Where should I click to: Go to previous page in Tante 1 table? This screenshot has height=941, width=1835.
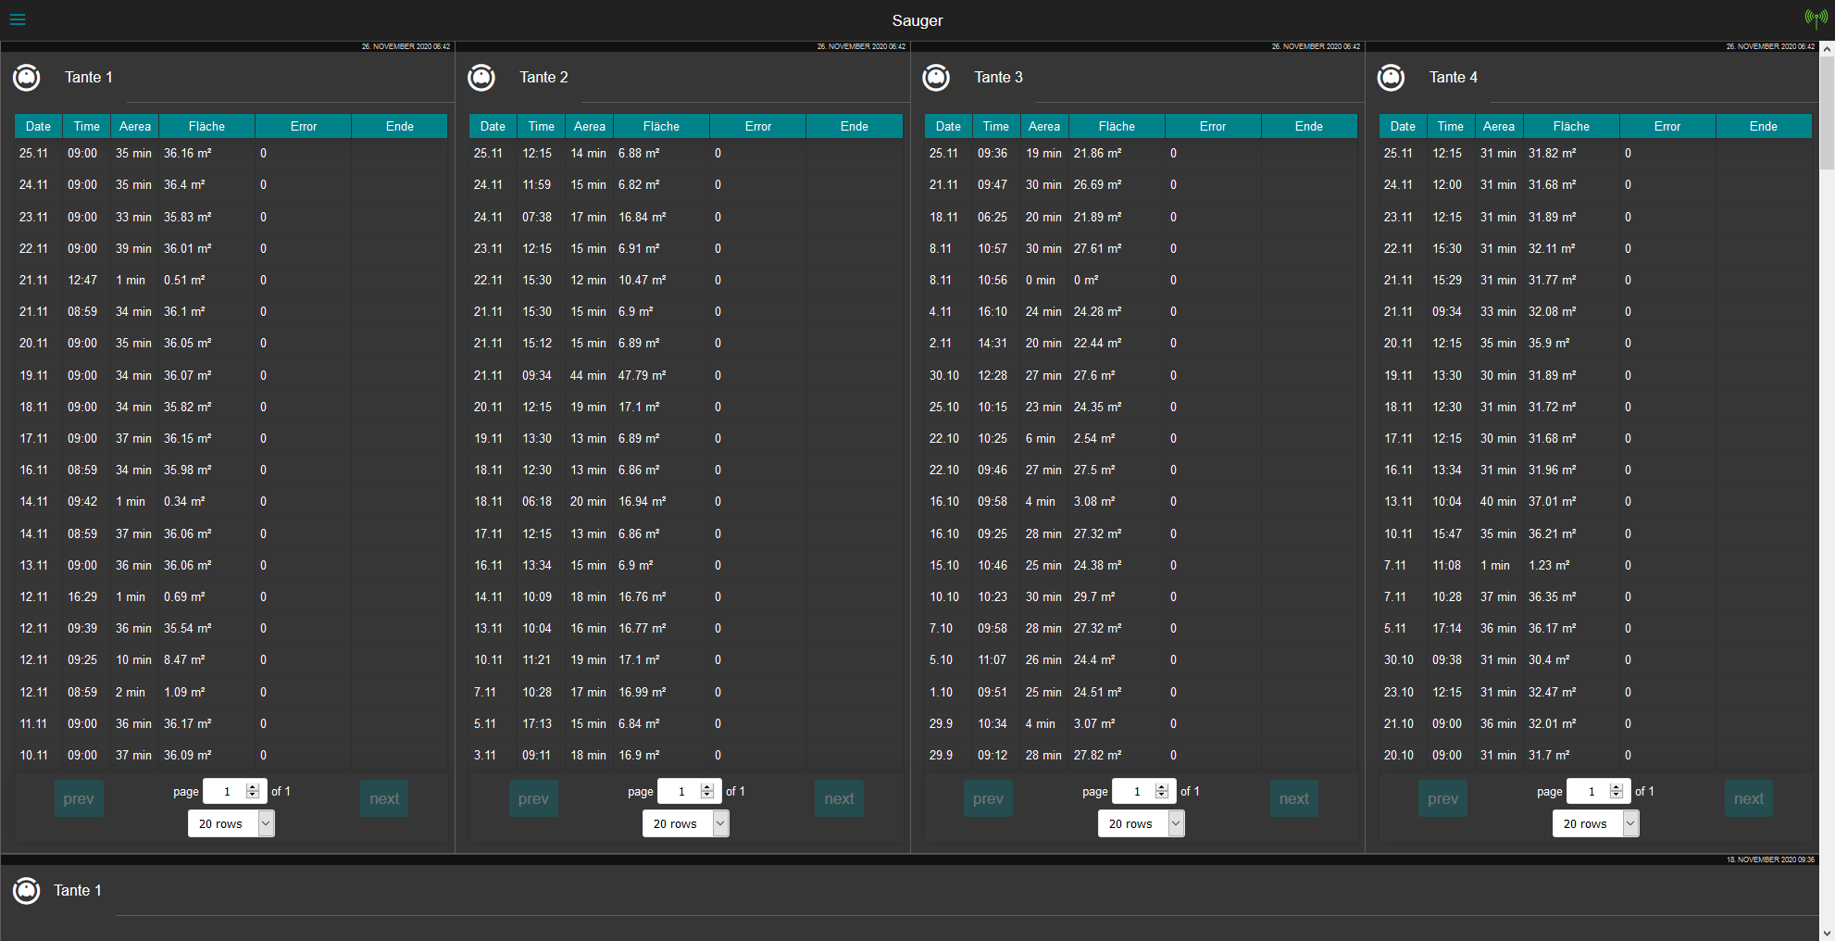pos(79,798)
